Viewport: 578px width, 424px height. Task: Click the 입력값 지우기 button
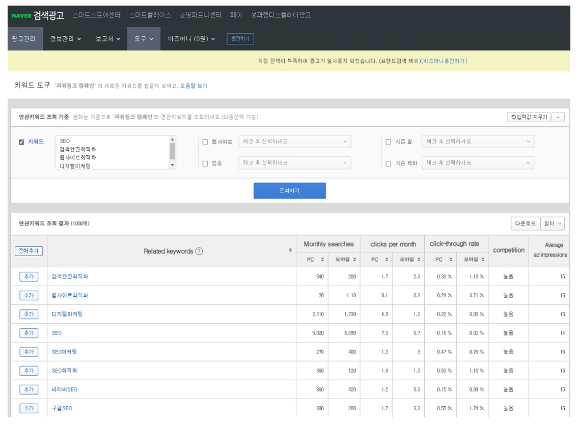click(x=529, y=117)
